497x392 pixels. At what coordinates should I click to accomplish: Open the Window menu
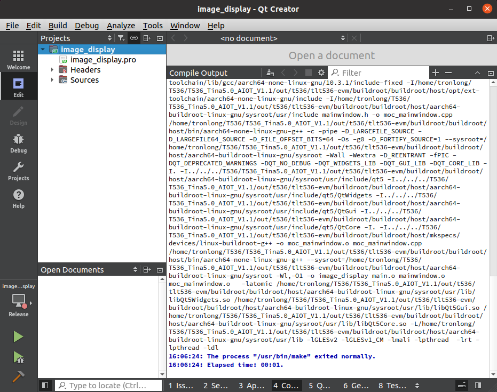click(185, 25)
